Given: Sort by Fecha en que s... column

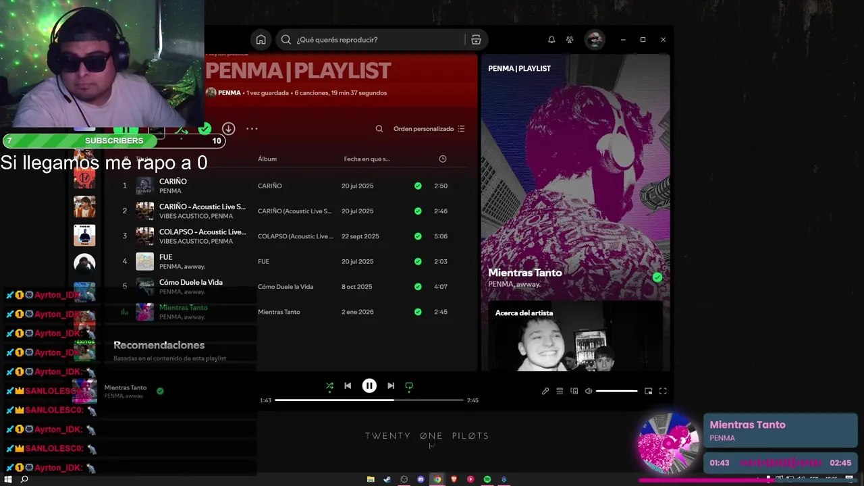Looking at the screenshot, I should tap(367, 159).
